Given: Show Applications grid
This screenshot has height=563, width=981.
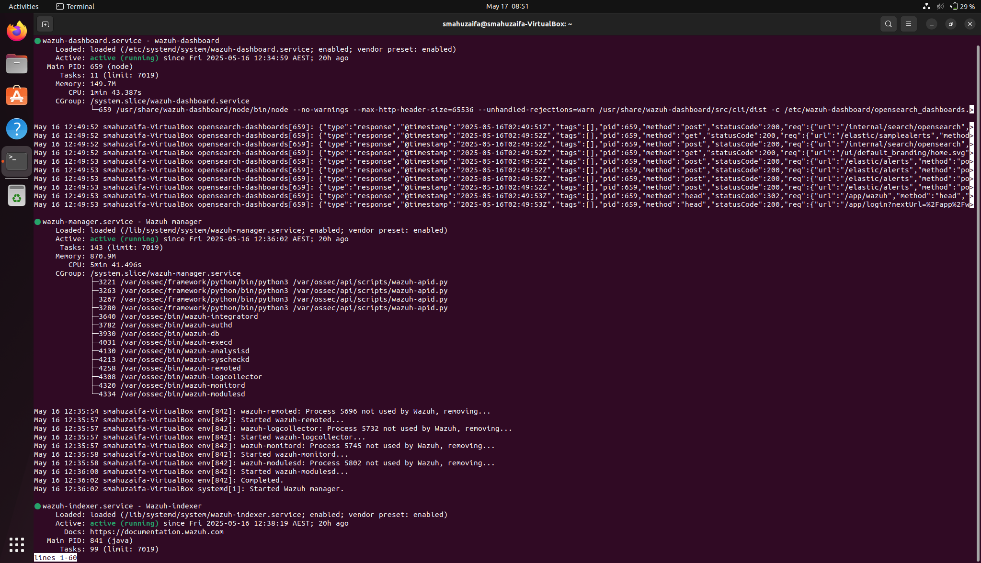Looking at the screenshot, I should (17, 544).
